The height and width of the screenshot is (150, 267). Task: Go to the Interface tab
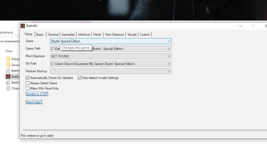84,35
